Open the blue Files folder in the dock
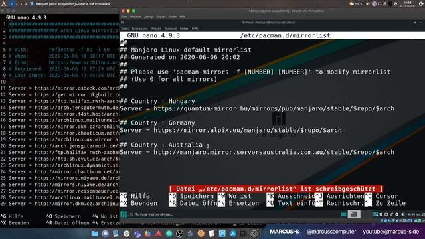425x239 pixels. [94, 234]
